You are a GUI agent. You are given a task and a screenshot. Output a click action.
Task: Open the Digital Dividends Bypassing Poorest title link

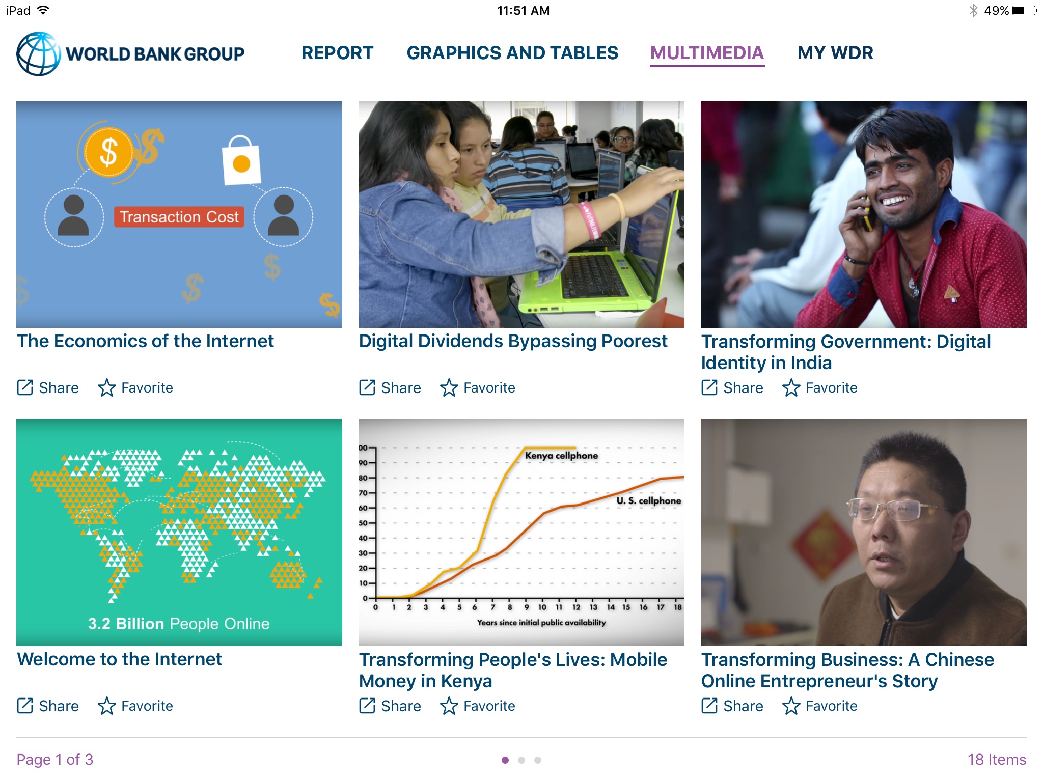point(513,341)
